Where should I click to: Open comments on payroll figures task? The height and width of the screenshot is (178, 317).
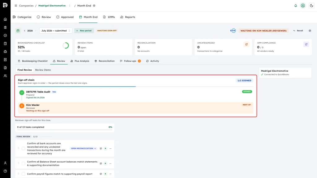click(x=101, y=174)
